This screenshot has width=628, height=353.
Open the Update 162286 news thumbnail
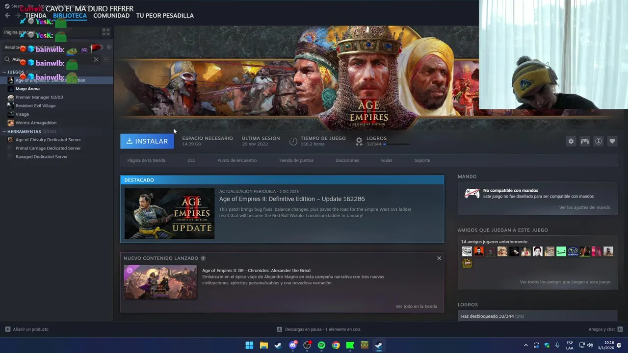[169, 214]
